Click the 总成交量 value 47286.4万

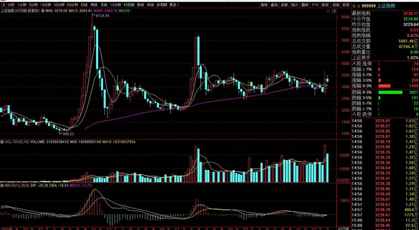(408, 47)
